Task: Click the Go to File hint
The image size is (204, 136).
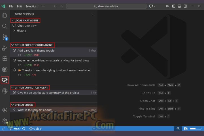Action: pyautogui.click(x=148, y=93)
